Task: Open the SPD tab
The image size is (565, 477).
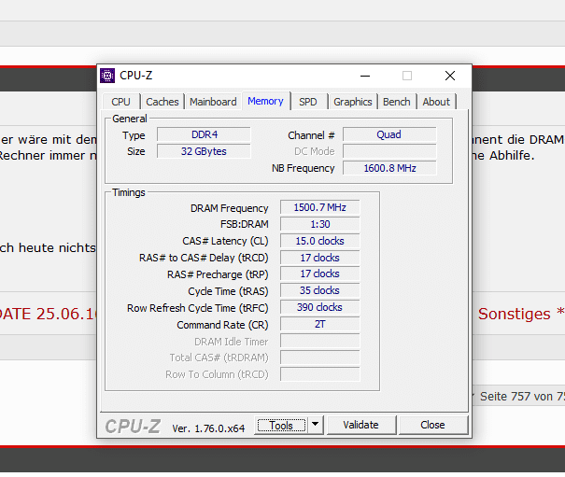Action: pos(308,102)
